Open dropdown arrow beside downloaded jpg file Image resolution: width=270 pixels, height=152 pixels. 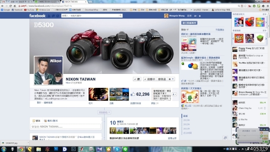click(x=28, y=143)
